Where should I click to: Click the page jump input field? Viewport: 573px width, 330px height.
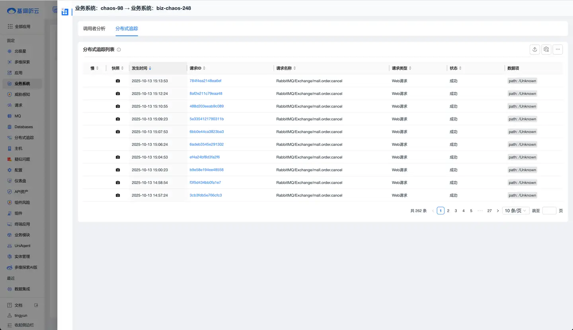click(x=549, y=211)
